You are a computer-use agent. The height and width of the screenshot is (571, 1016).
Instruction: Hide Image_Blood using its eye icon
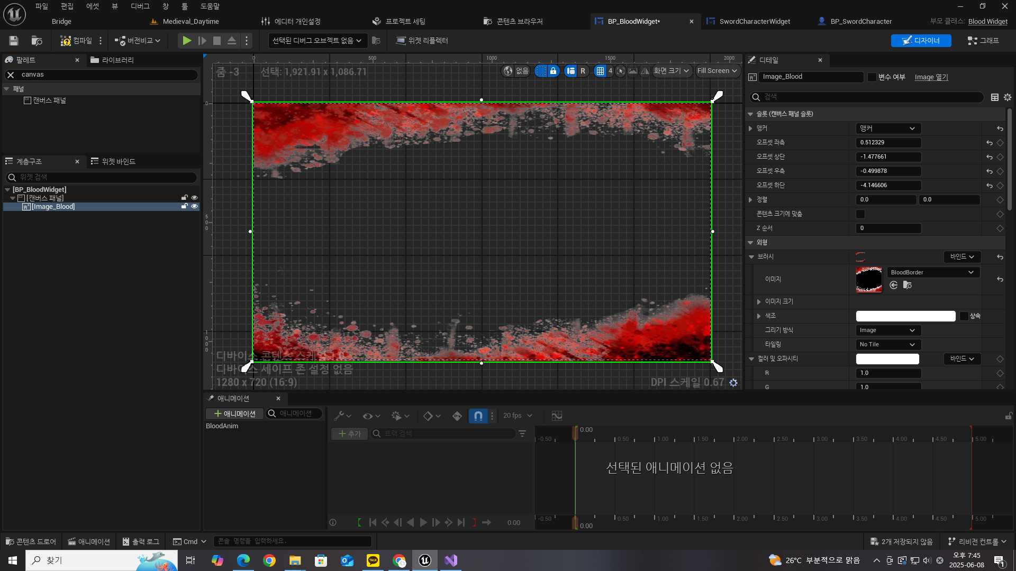[194, 207]
